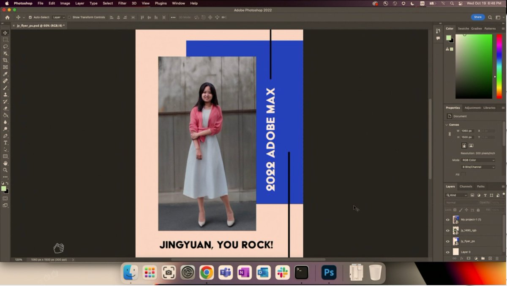Click the Home icon in options bar
Image resolution: width=507 pixels, height=286 pixels.
7,17
